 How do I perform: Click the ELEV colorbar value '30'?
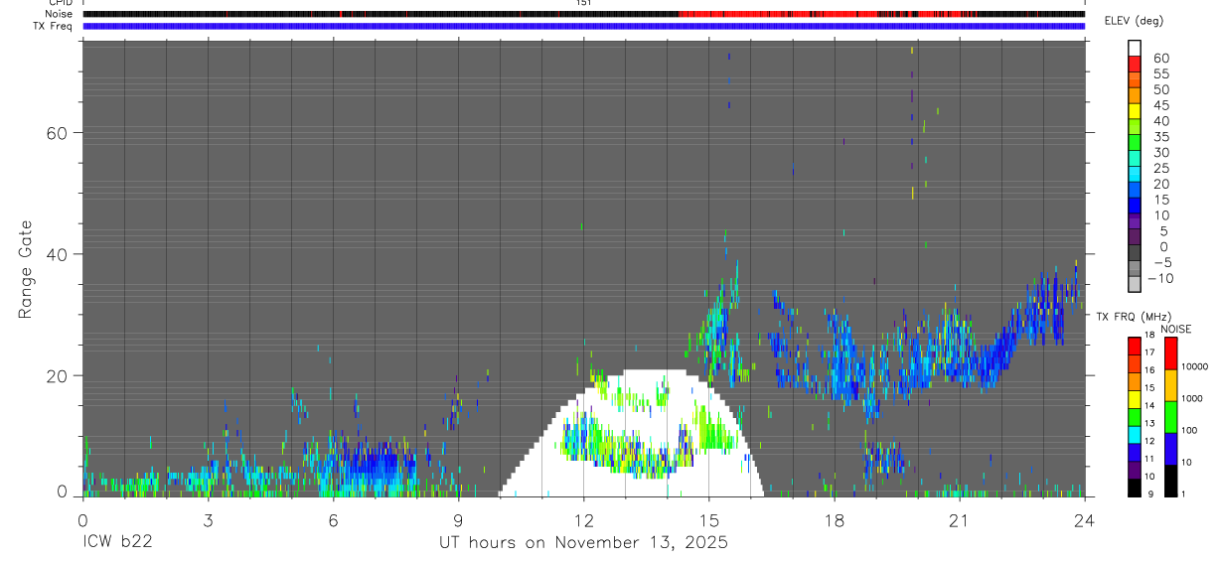pos(1160,152)
